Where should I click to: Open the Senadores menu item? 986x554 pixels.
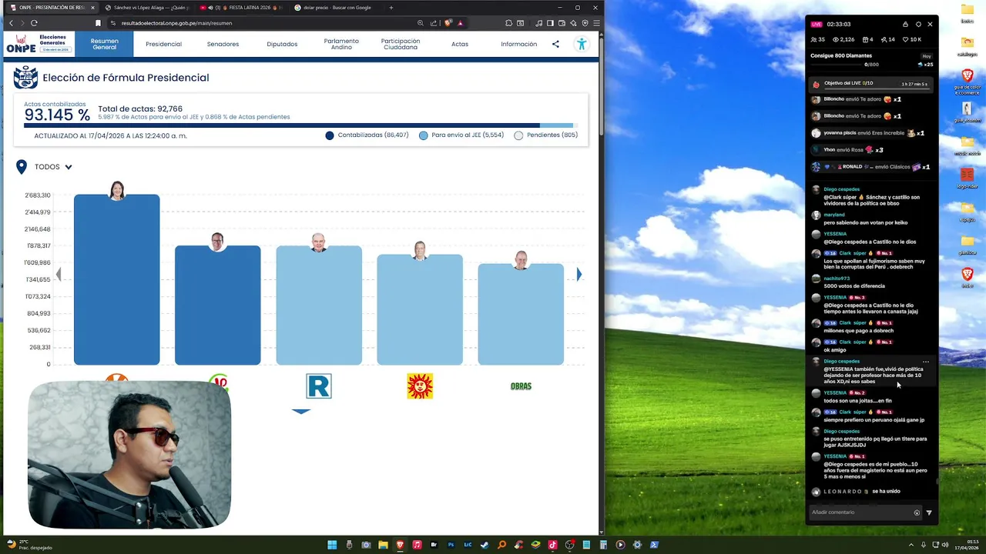(x=223, y=44)
